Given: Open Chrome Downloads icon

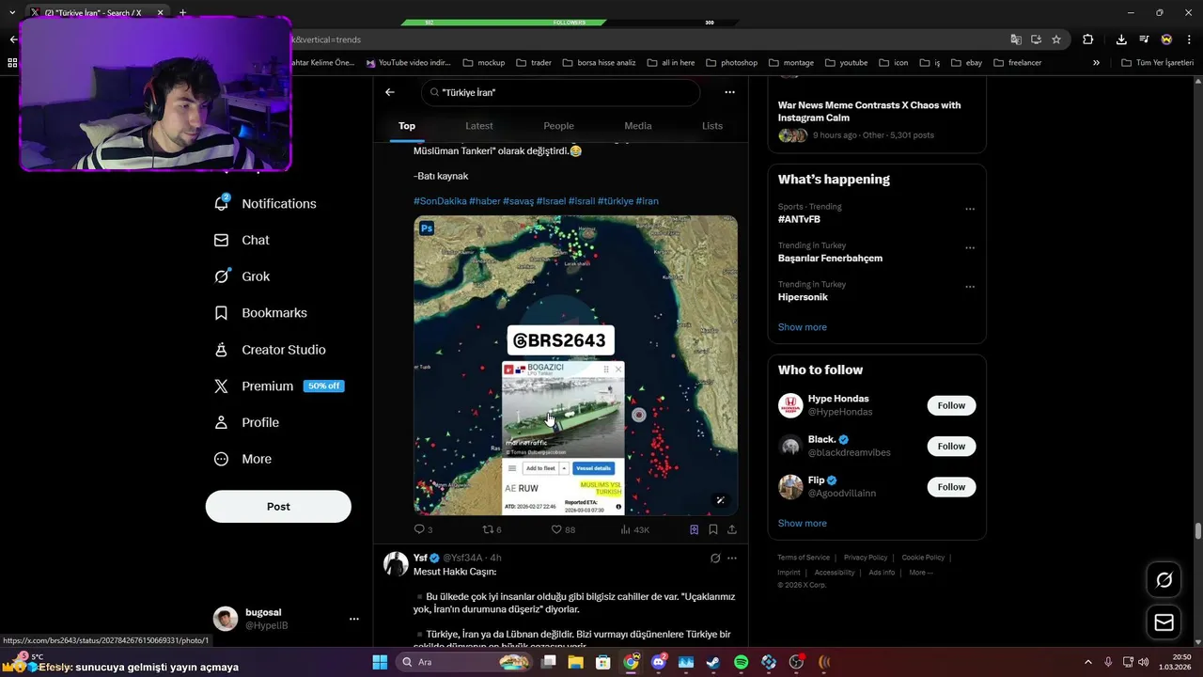Looking at the screenshot, I should pyautogui.click(x=1121, y=39).
